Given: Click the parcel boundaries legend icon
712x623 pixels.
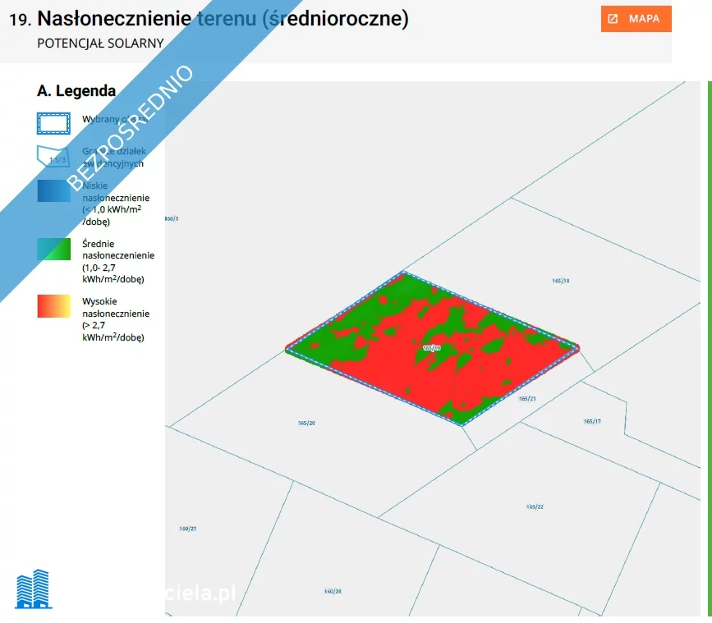Looking at the screenshot, I should point(54,156).
